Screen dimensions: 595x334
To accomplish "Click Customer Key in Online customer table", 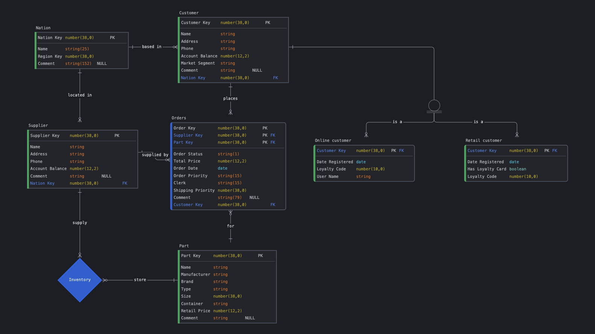I will [364, 151].
